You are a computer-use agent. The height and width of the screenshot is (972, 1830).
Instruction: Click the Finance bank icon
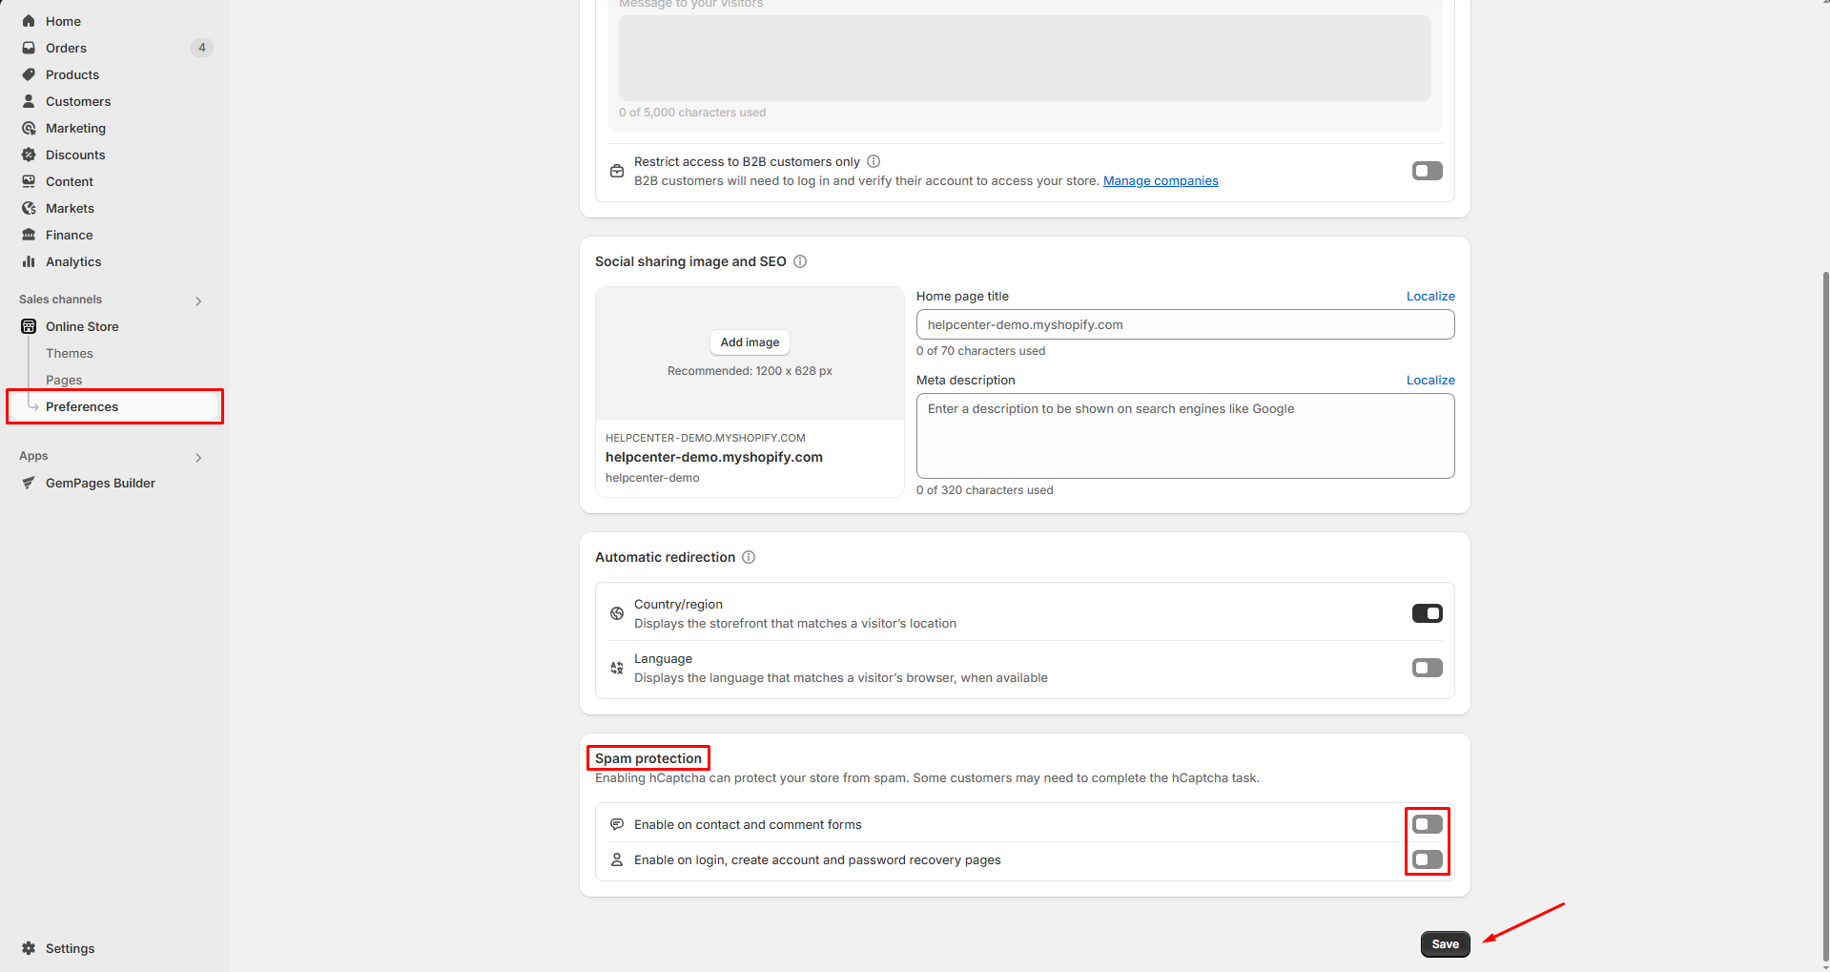tap(29, 235)
